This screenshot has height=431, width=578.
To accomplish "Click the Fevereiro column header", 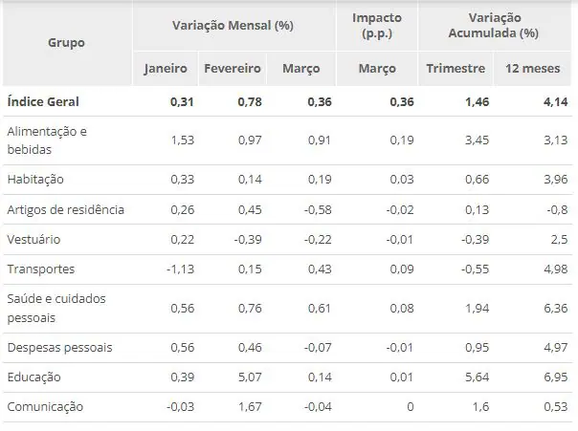I will (x=233, y=69).
